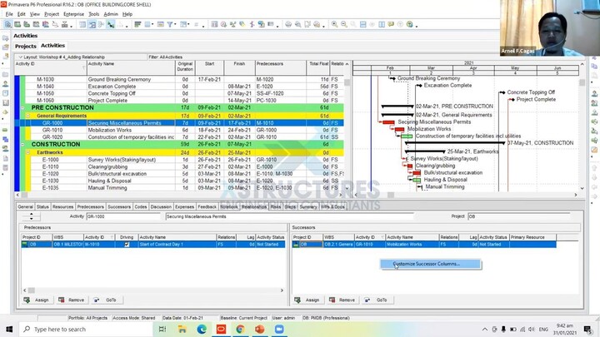Click GoTo button in Predecessors pane
The width and height of the screenshot is (600, 337).
tap(106, 300)
